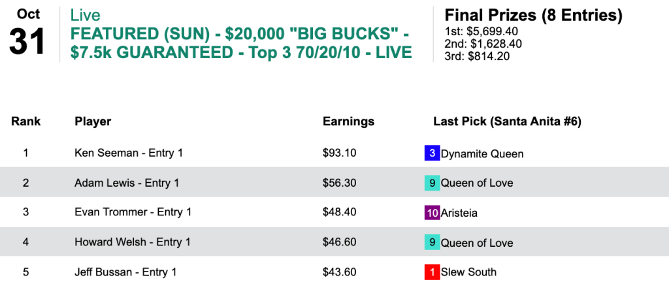Open the FEATURED BIG BUCKS contest title link
The image size is (669, 282).
point(240,43)
